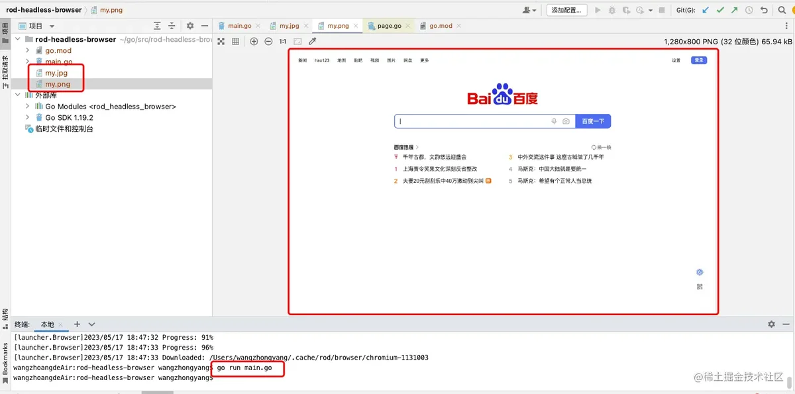Click the 添加配置 button
Image resolution: width=795 pixels, height=394 pixels.
click(566, 10)
